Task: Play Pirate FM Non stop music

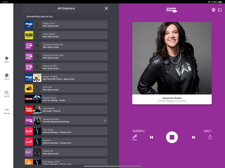Action: tap(66, 152)
